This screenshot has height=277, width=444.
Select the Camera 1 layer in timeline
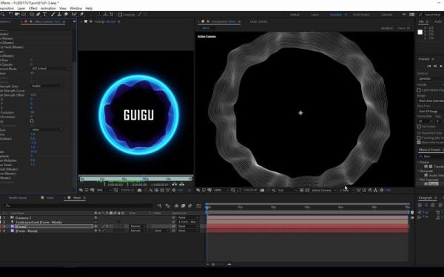pyautogui.click(x=23, y=218)
